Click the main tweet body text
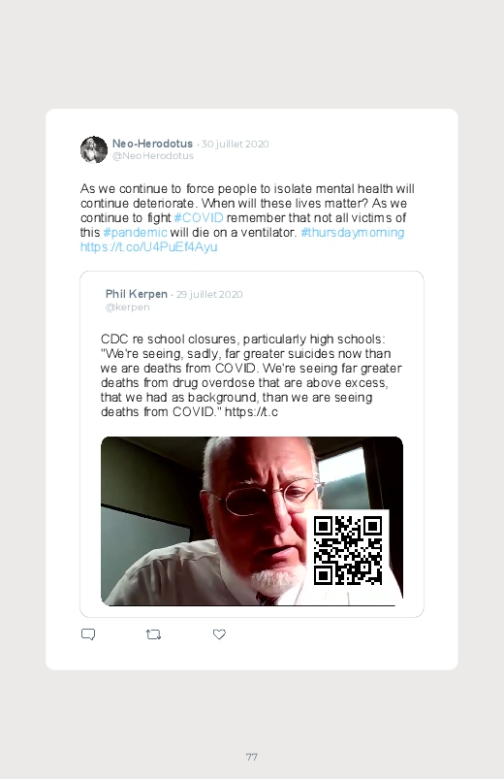This screenshot has height=779, width=504. pyautogui.click(x=247, y=217)
